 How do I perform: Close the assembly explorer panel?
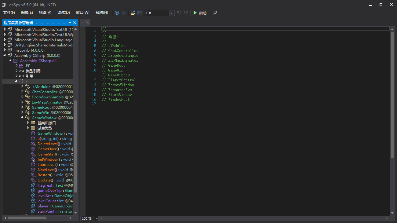(x=75, y=23)
